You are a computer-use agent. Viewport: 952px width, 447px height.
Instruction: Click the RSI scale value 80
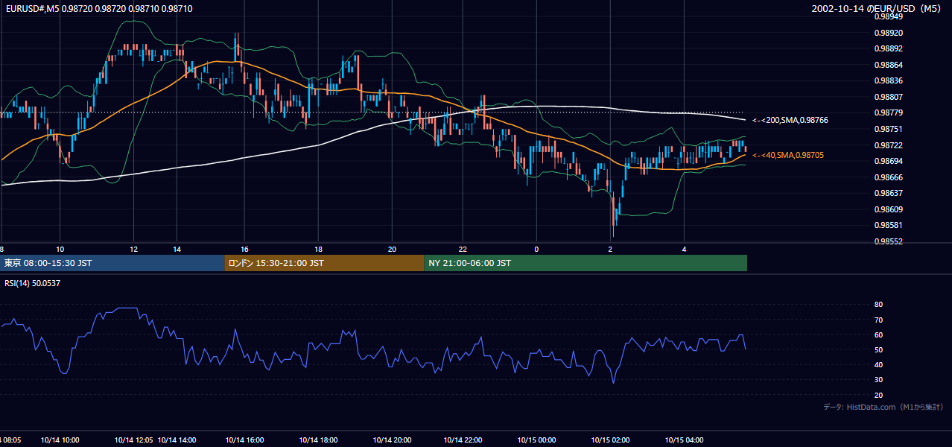click(878, 305)
